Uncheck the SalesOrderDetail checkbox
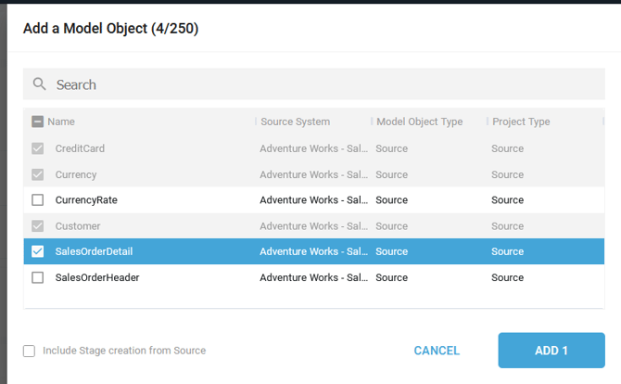This screenshot has width=621, height=384. 38,251
